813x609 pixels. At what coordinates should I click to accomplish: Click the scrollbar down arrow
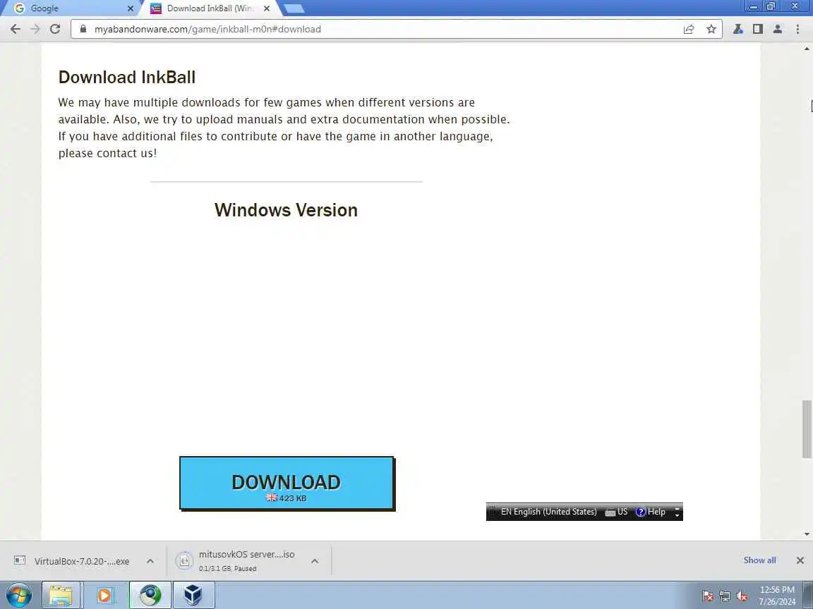coord(806,534)
